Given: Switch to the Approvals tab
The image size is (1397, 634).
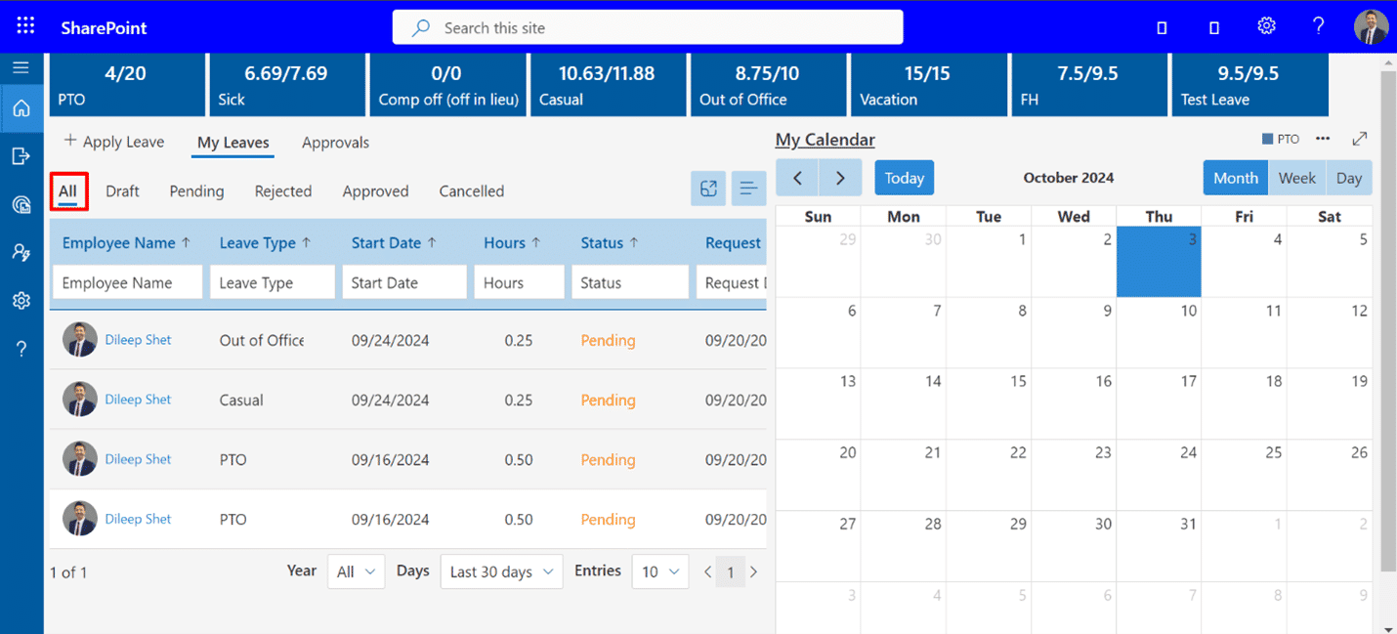Looking at the screenshot, I should pos(335,143).
